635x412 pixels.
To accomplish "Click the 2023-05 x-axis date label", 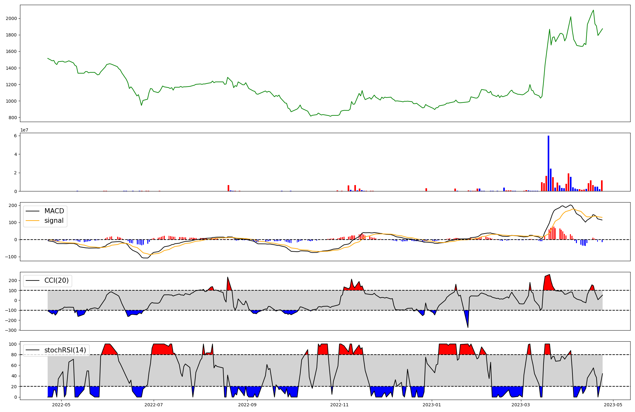I will point(613,405).
